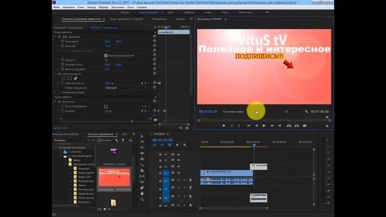Open the blend mode dropdown
The width and height of the screenshot is (386, 217).
click(x=126, y=88)
